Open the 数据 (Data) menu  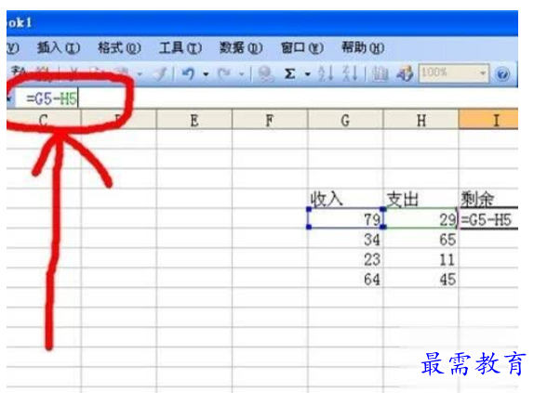(241, 48)
